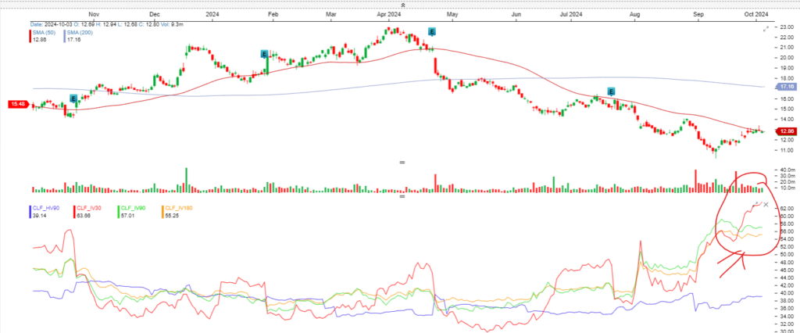Click the SMA 200 value 17.16
The image size is (800, 333).
[x=74, y=39]
